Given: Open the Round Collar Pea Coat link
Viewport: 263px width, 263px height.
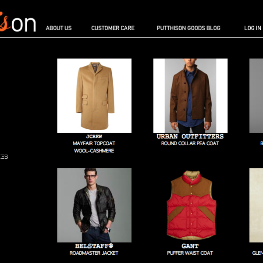Looking at the screenshot, I should pos(190,143).
